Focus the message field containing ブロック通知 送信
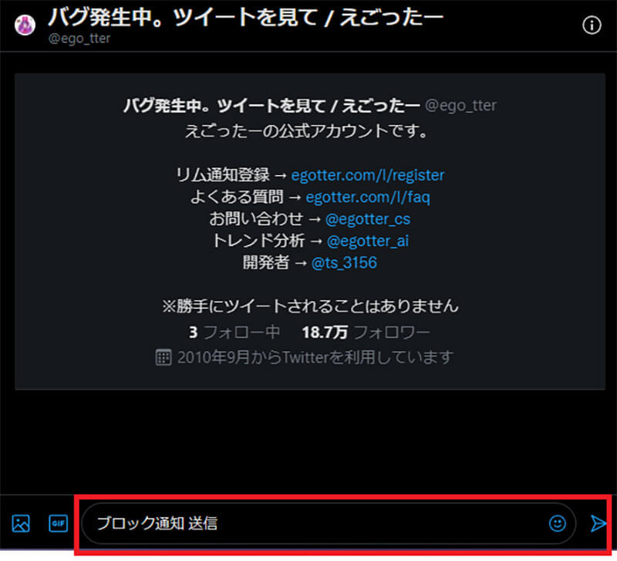 tap(329, 524)
